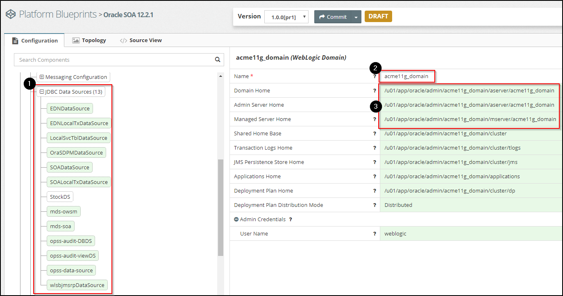Click help icon for Shared Home Base
This screenshot has width=563, height=296.
[x=375, y=134]
